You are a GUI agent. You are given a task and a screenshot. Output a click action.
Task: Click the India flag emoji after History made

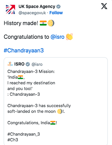click(x=43, y=23)
